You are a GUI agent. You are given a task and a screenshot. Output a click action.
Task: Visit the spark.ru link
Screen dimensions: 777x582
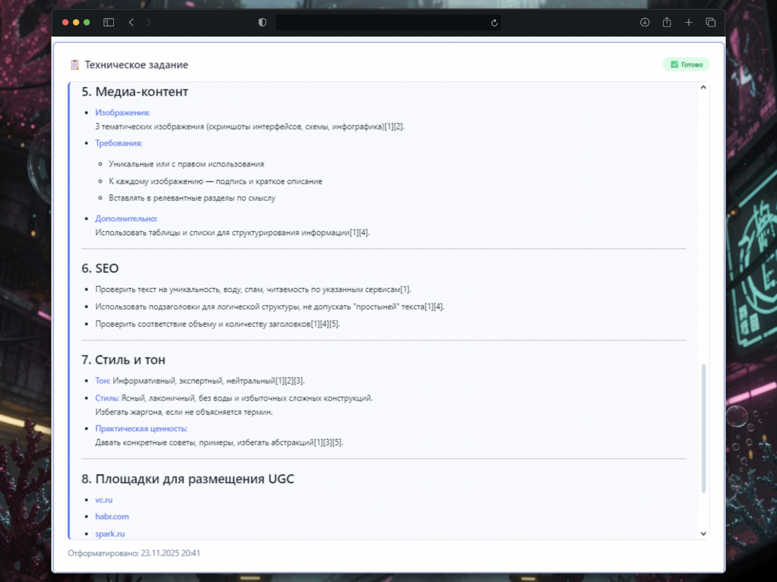[110, 533]
